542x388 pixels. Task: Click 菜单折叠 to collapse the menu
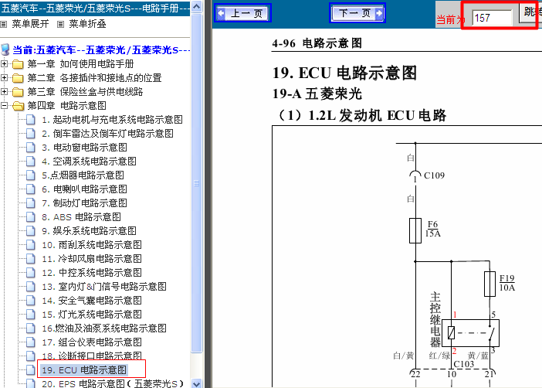tap(87, 24)
